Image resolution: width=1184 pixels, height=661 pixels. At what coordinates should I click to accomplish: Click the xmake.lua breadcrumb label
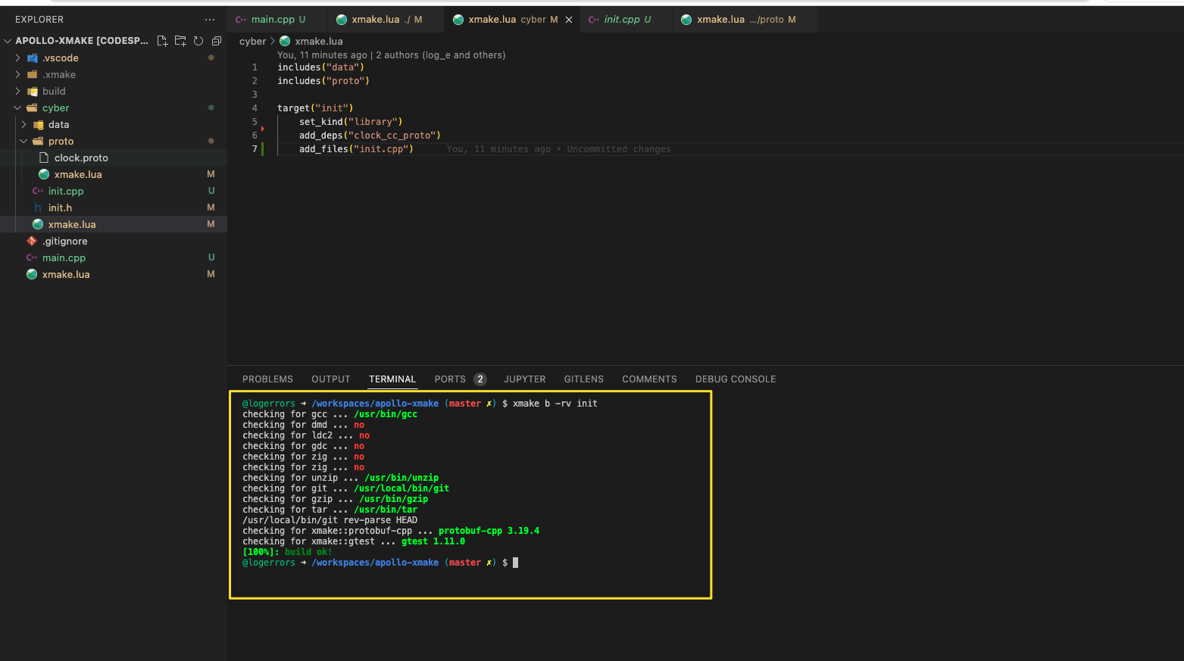tap(318, 41)
